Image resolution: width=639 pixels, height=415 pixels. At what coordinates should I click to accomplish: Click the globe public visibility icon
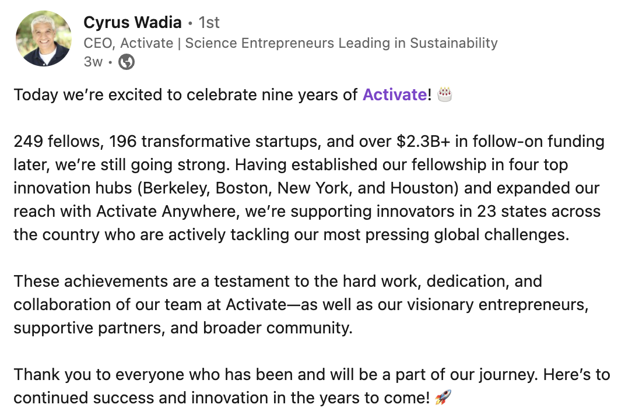click(x=127, y=62)
